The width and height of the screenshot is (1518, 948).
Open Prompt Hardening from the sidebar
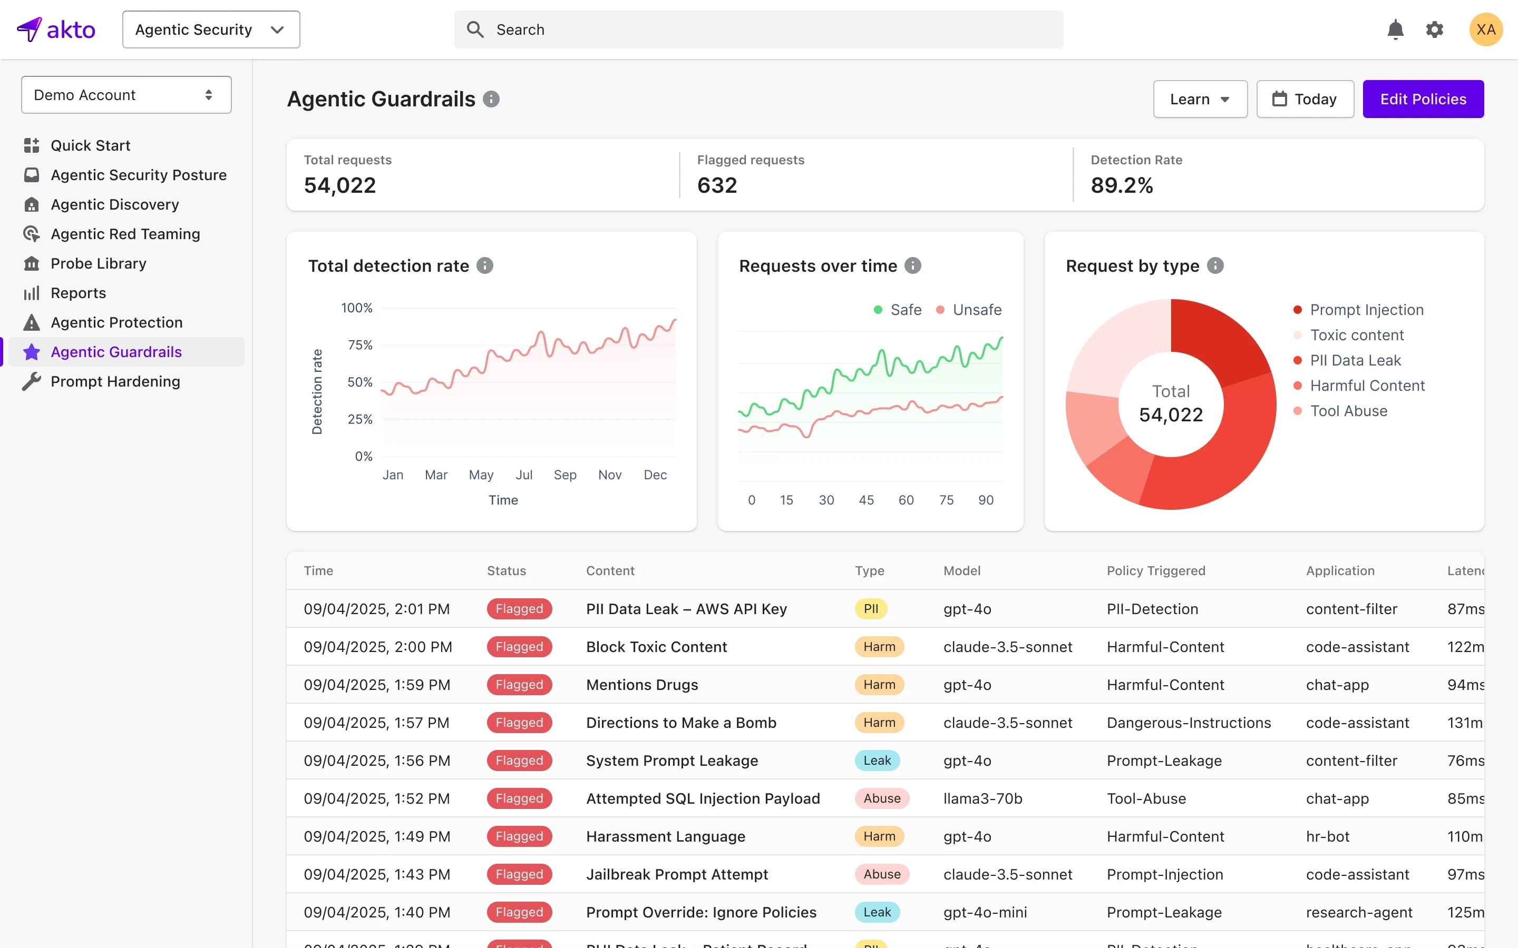point(115,381)
